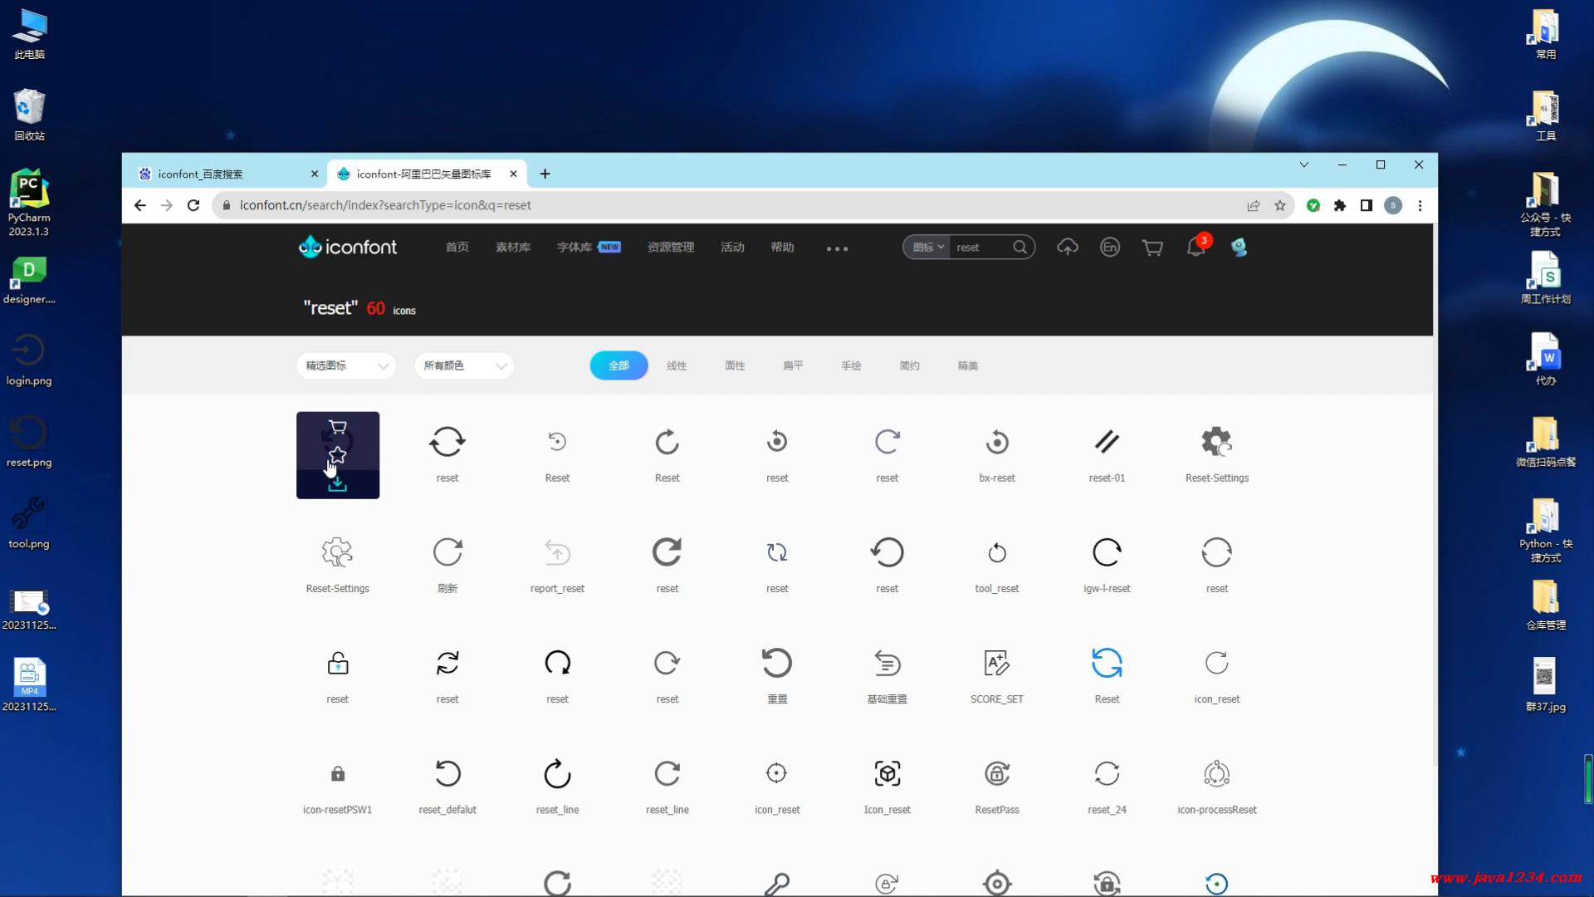Image resolution: width=1594 pixels, height=897 pixels.
Task: Open 帮助 navigation item
Action: [781, 247]
